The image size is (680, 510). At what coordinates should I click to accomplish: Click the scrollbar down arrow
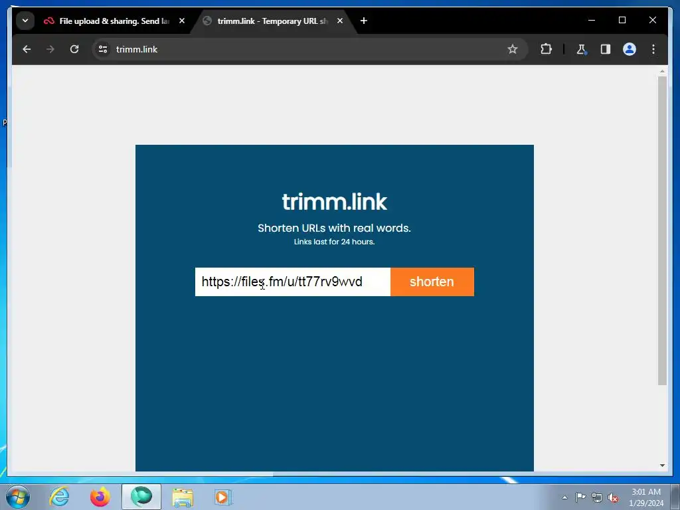(662, 466)
